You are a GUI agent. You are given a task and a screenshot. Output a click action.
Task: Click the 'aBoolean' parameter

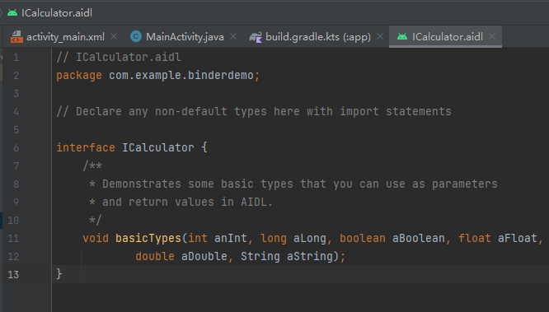(x=419, y=238)
